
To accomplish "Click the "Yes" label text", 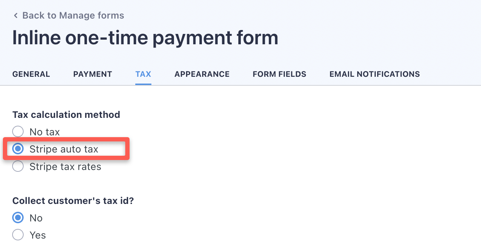I will pyautogui.click(x=37, y=235).
